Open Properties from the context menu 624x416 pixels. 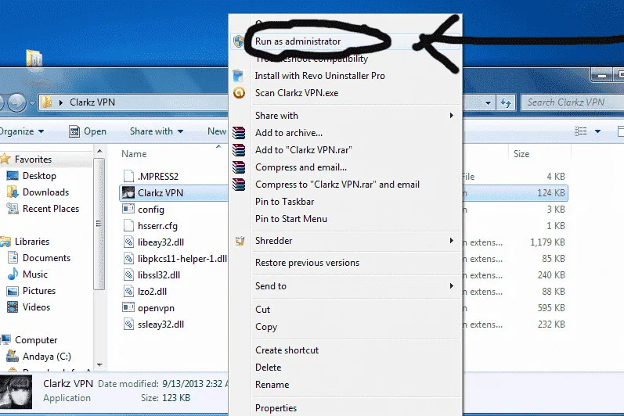(x=276, y=408)
